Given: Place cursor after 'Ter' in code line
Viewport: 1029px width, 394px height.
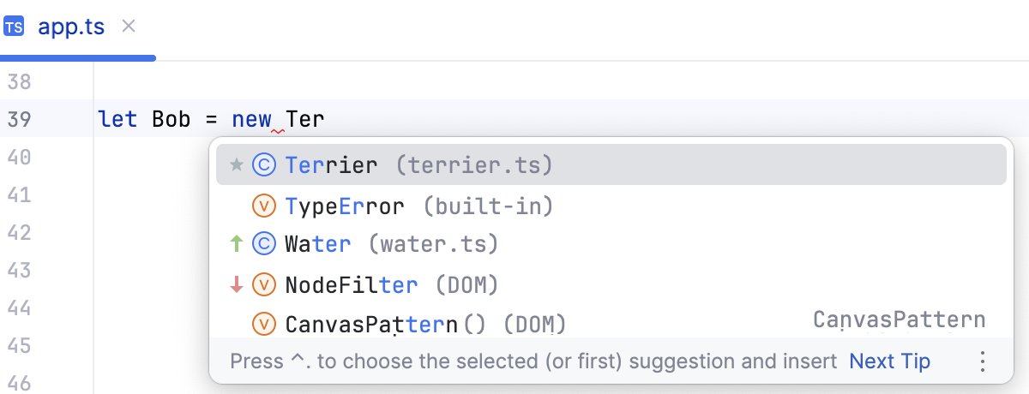Looking at the screenshot, I should 326,119.
